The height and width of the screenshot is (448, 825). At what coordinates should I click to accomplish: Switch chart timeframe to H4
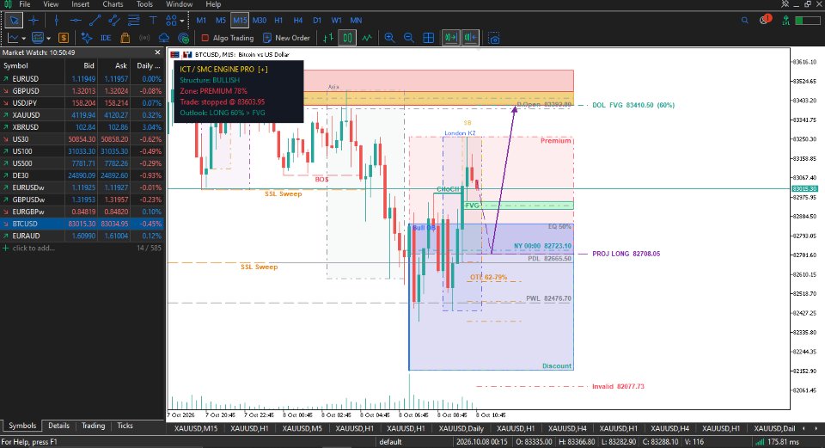298,21
